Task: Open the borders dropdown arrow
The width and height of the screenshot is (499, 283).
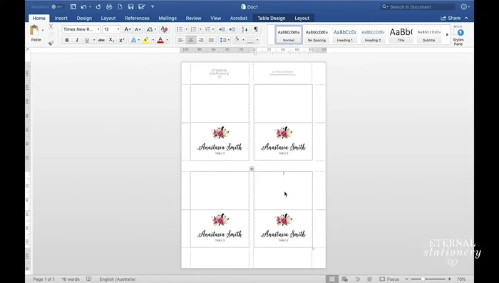Action: pos(257,40)
